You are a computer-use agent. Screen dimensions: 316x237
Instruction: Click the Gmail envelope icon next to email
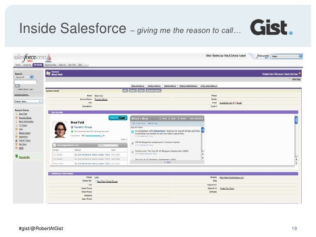click(x=234, y=103)
